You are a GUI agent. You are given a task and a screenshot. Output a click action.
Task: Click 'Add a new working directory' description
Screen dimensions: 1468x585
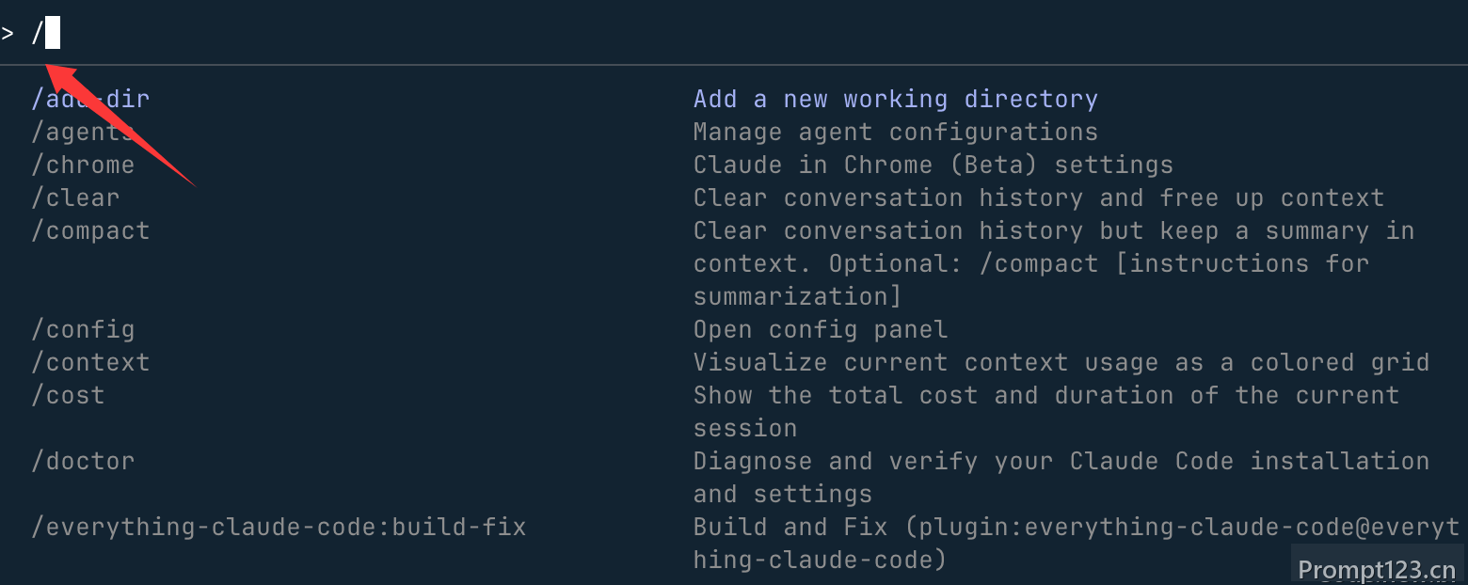click(x=896, y=99)
